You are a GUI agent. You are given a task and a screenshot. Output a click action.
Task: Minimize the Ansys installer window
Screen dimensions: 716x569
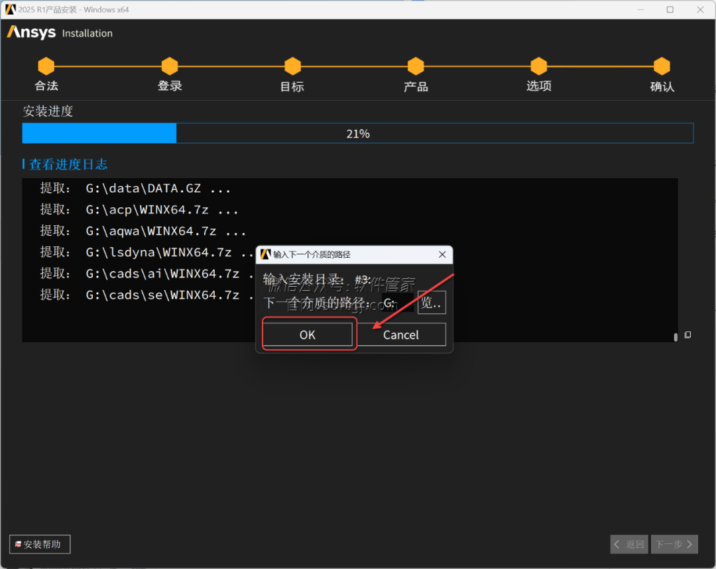[x=640, y=9]
